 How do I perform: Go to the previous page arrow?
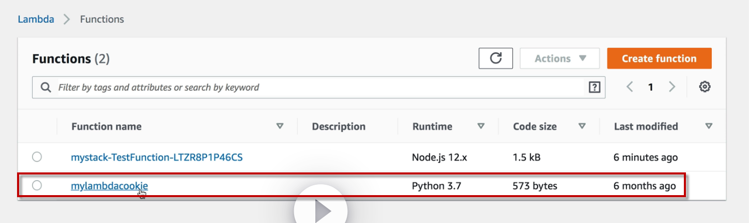[x=630, y=87]
